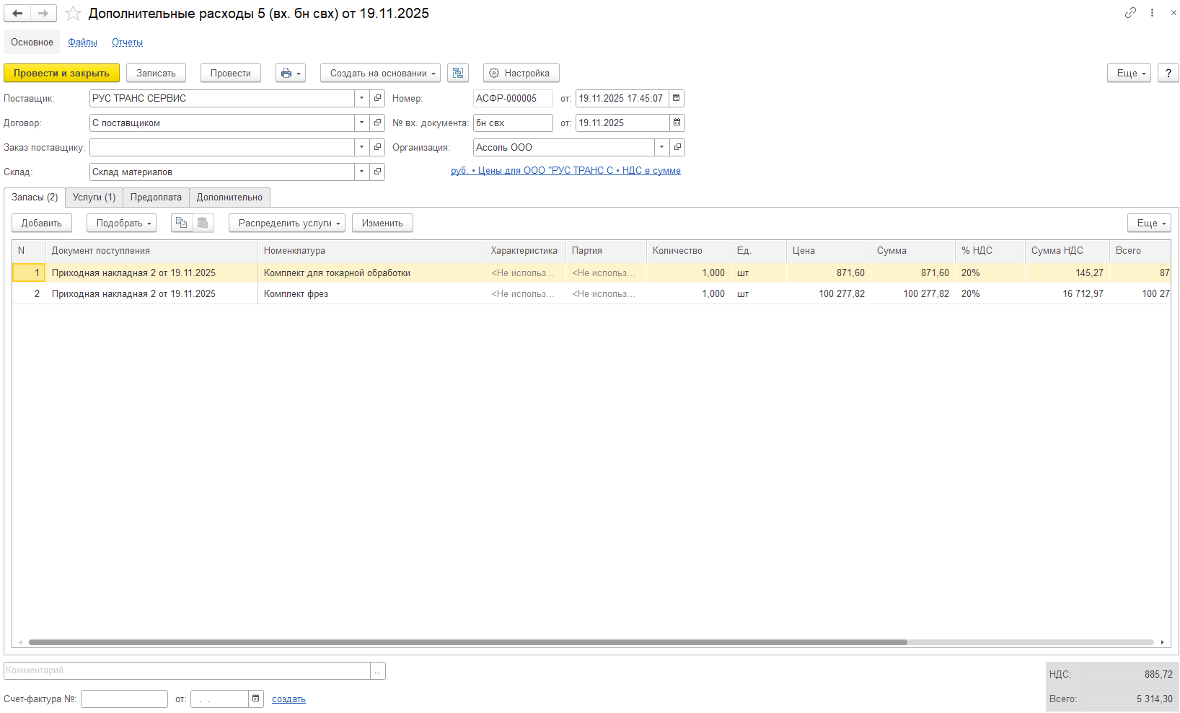The height and width of the screenshot is (713, 1180).
Task: Open the calendar for Счет-фактура date
Action: pyautogui.click(x=255, y=699)
